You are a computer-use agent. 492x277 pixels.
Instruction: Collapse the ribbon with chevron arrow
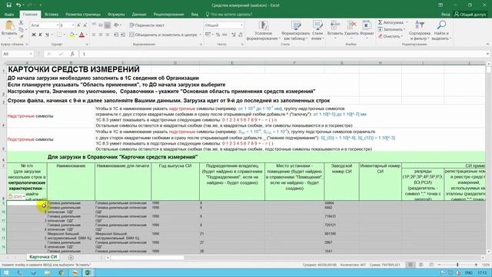pyautogui.click(x=487, y=45)
